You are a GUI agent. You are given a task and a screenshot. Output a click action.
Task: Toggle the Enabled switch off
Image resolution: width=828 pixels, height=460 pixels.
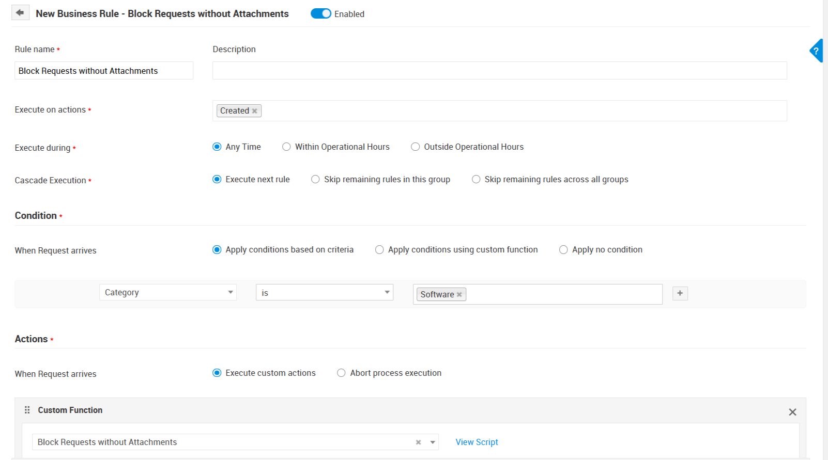click(320, 14)
